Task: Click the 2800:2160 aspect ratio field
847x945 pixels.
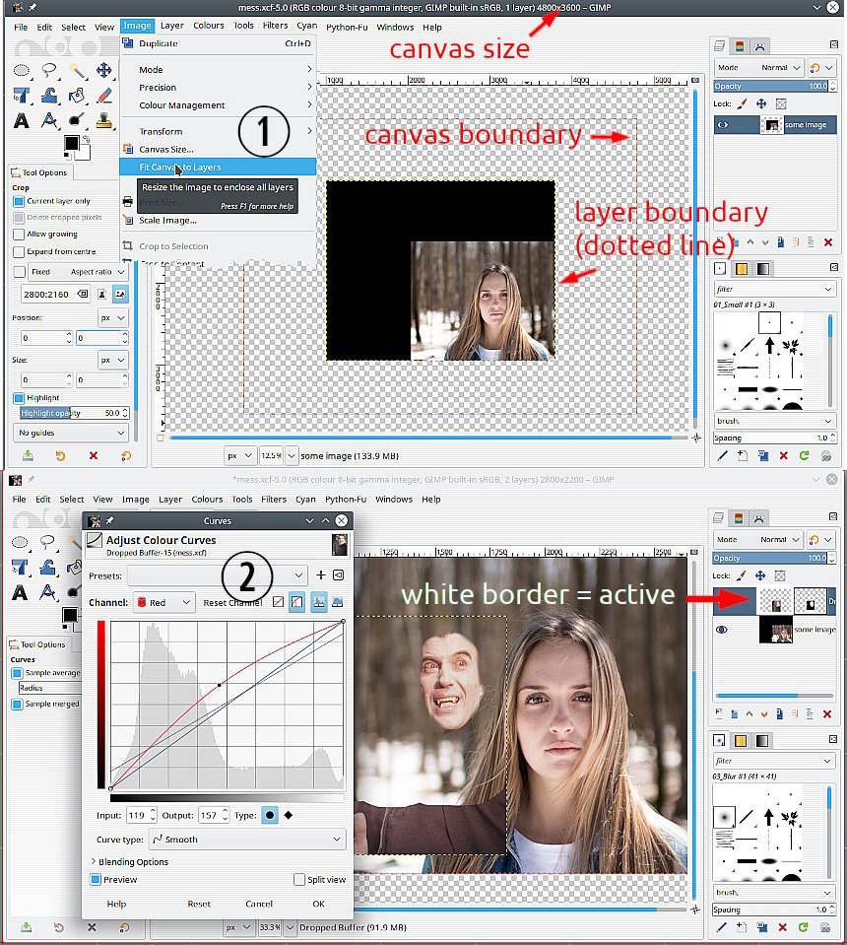Action: (50, 294)
